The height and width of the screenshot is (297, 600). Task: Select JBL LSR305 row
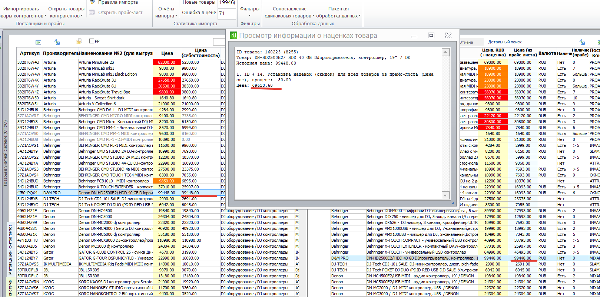point(115,270)
